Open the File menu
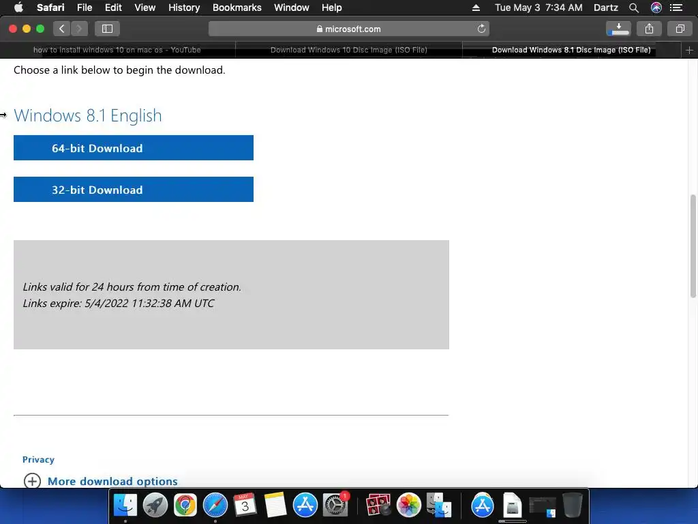Image resolution: width=698 pixels, height=524 pixels. click(x=84, y=8)
